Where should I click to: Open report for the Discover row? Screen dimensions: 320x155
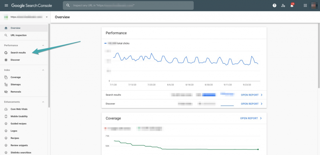(x=252, y=104)
